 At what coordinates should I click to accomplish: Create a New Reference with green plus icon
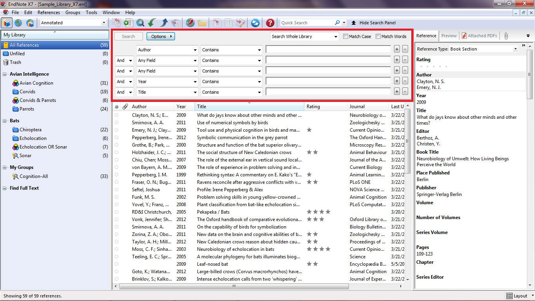[x=128, y=23]
